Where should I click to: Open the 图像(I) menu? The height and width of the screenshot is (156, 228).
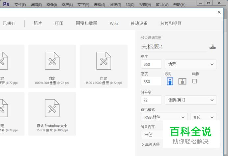pyautogui.click(x=52, y=5)
